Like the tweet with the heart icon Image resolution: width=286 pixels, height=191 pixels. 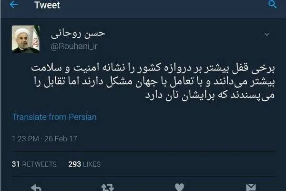pyautogui.click(x=180, y=188)
